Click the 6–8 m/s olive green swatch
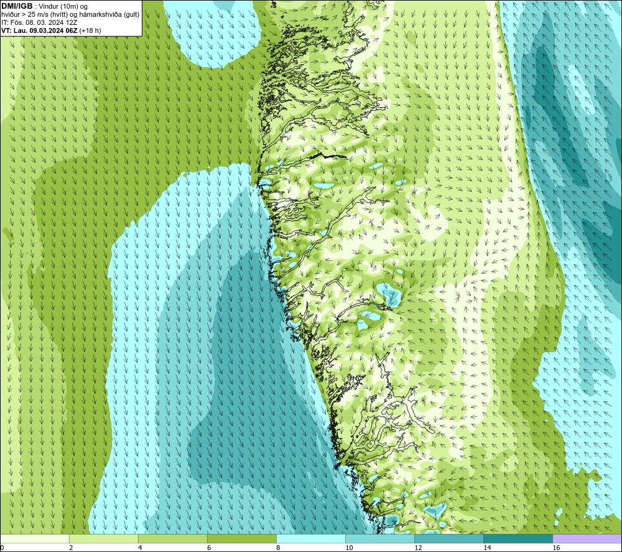Image resolution: width=622 pixels, height=552 pixels. [x=241, y=538]
